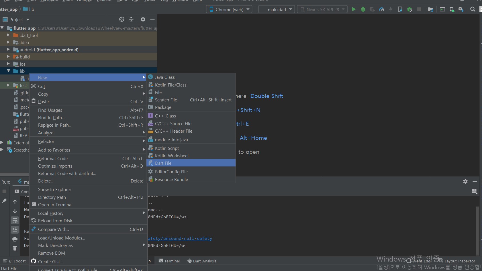Click the up arrow in Run console
This screenshot has height=271, width=482.
pos(15,202)
